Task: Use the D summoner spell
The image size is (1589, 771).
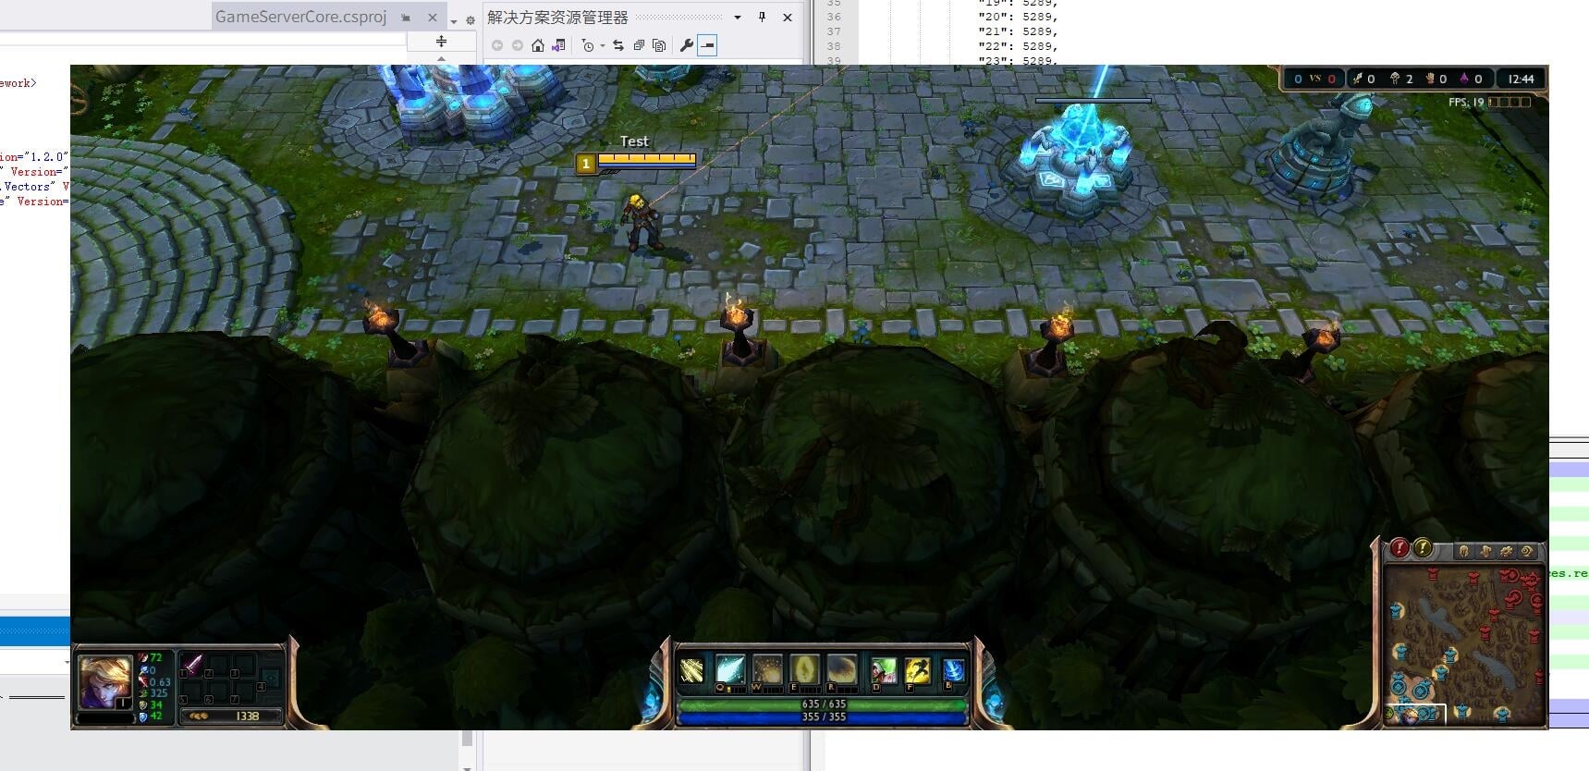Action: pyautogui.click(x=884, y=671)
